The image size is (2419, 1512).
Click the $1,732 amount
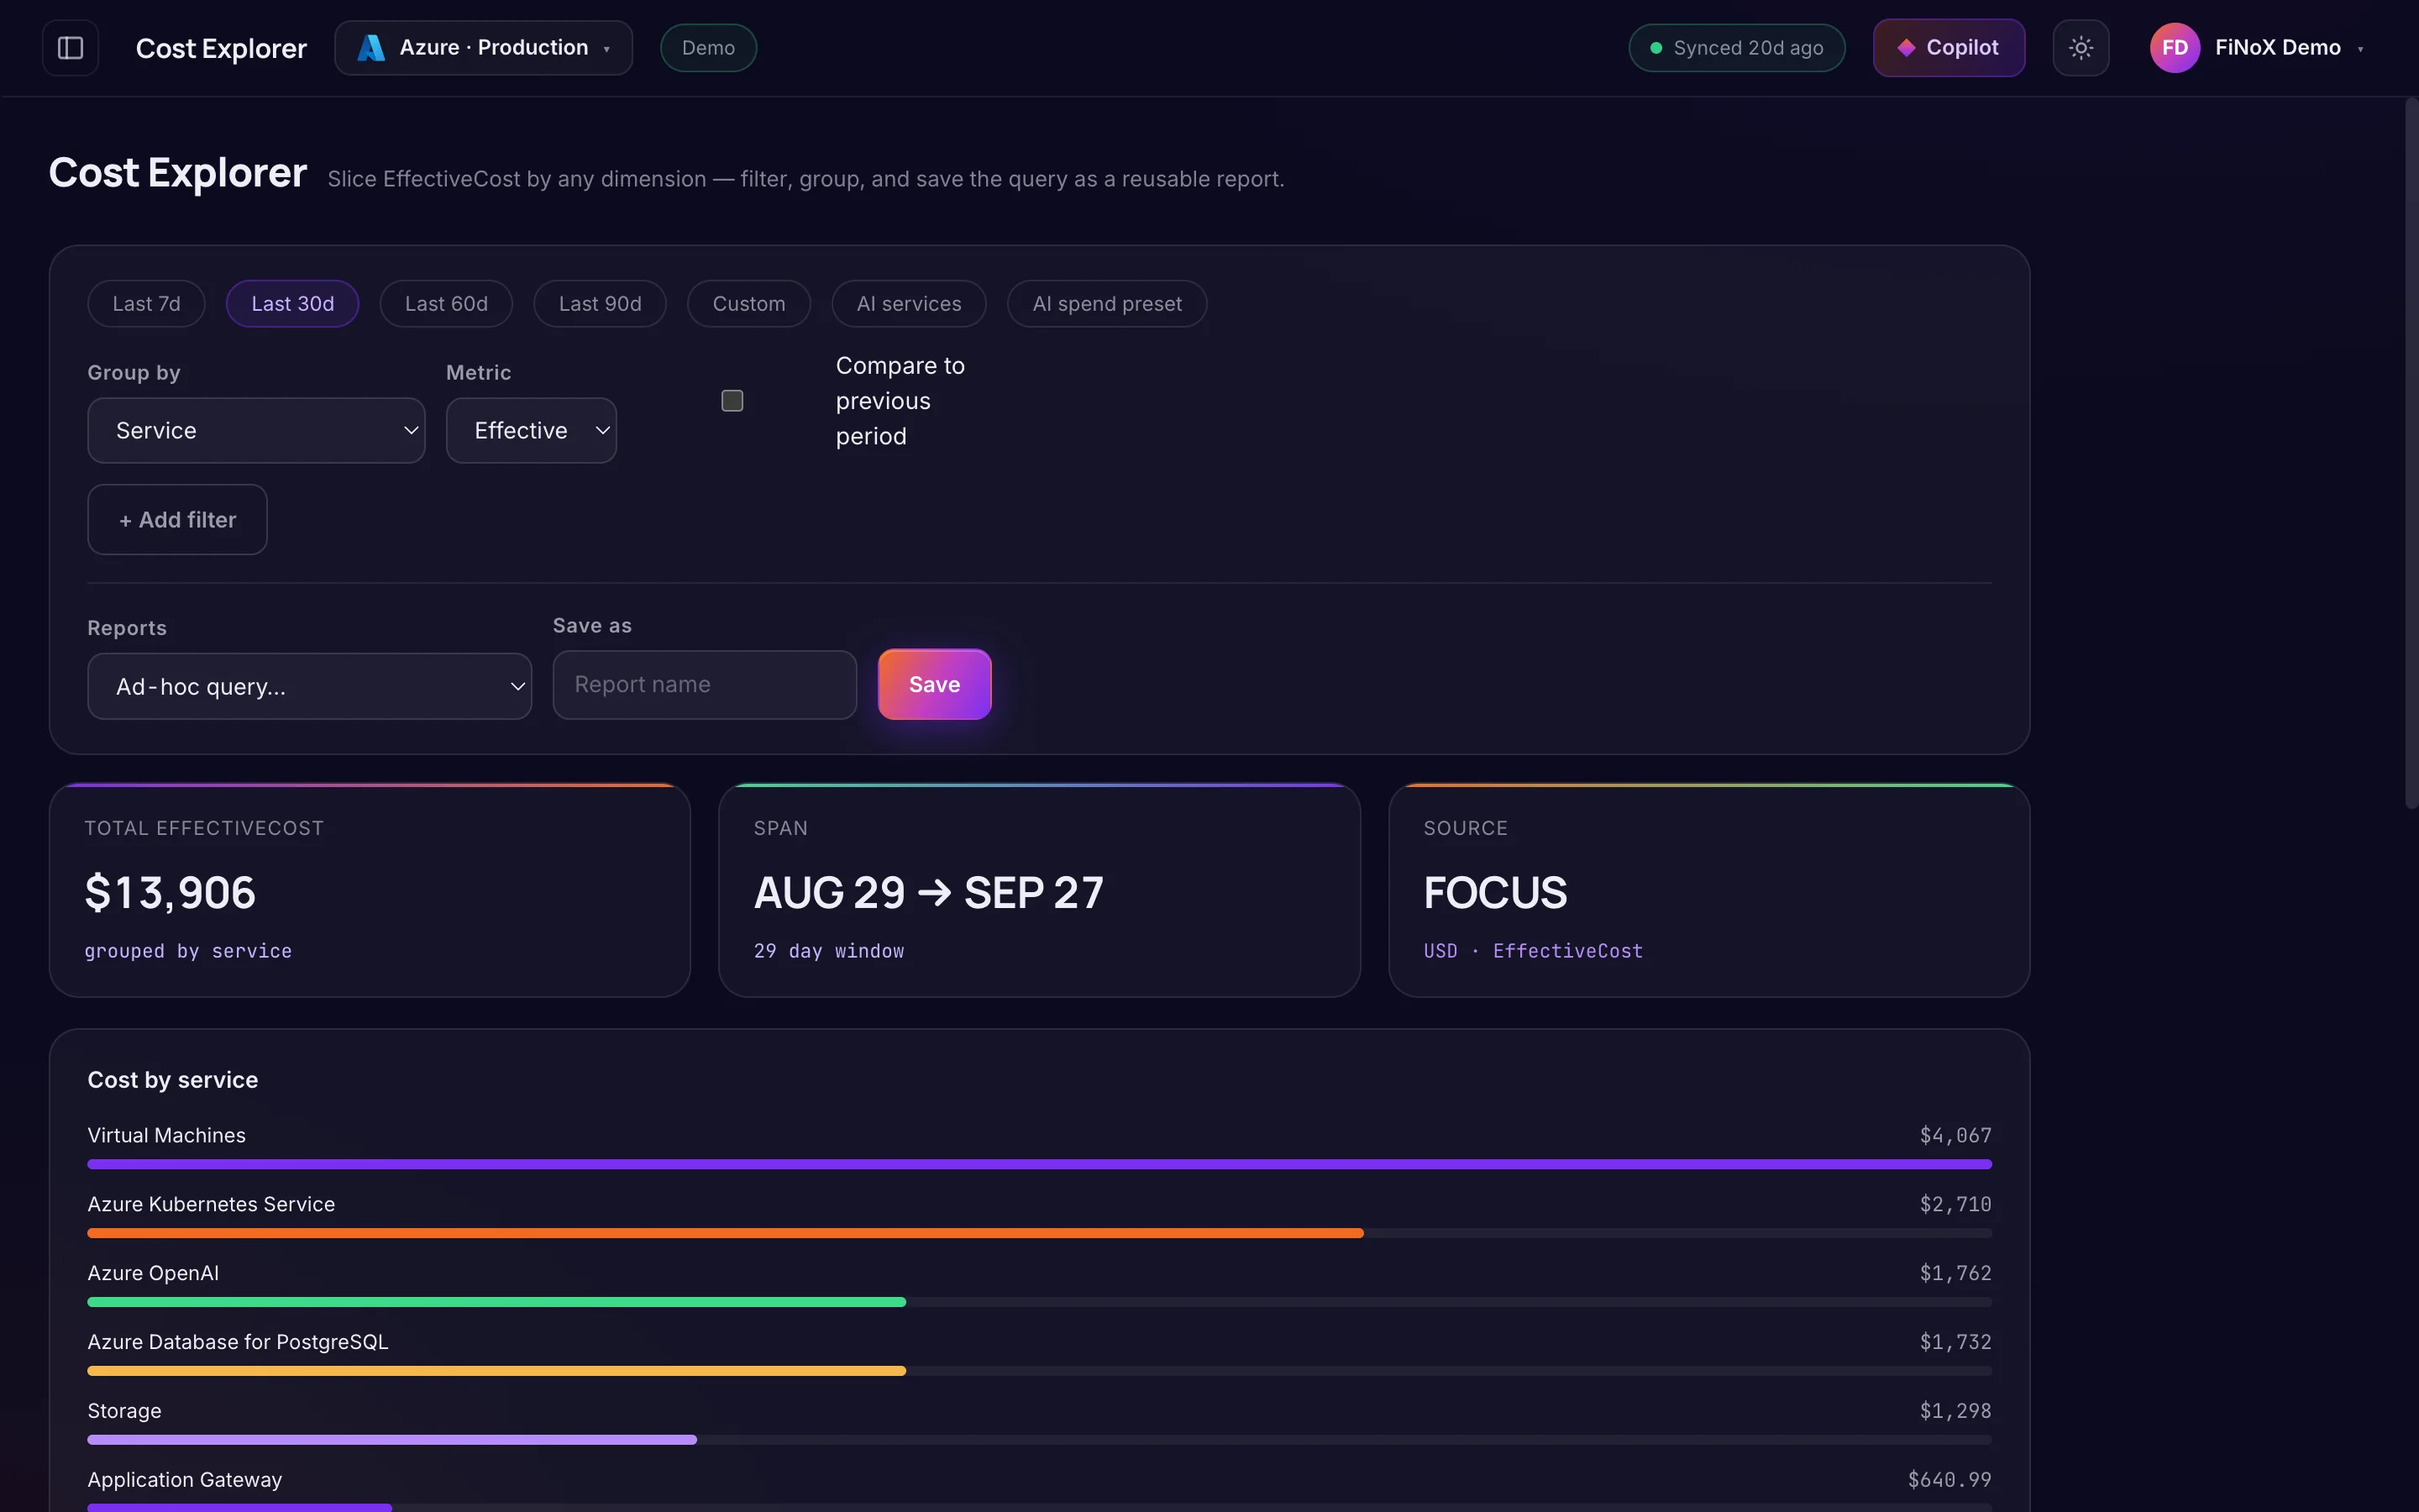(x=1955, y=1343)
